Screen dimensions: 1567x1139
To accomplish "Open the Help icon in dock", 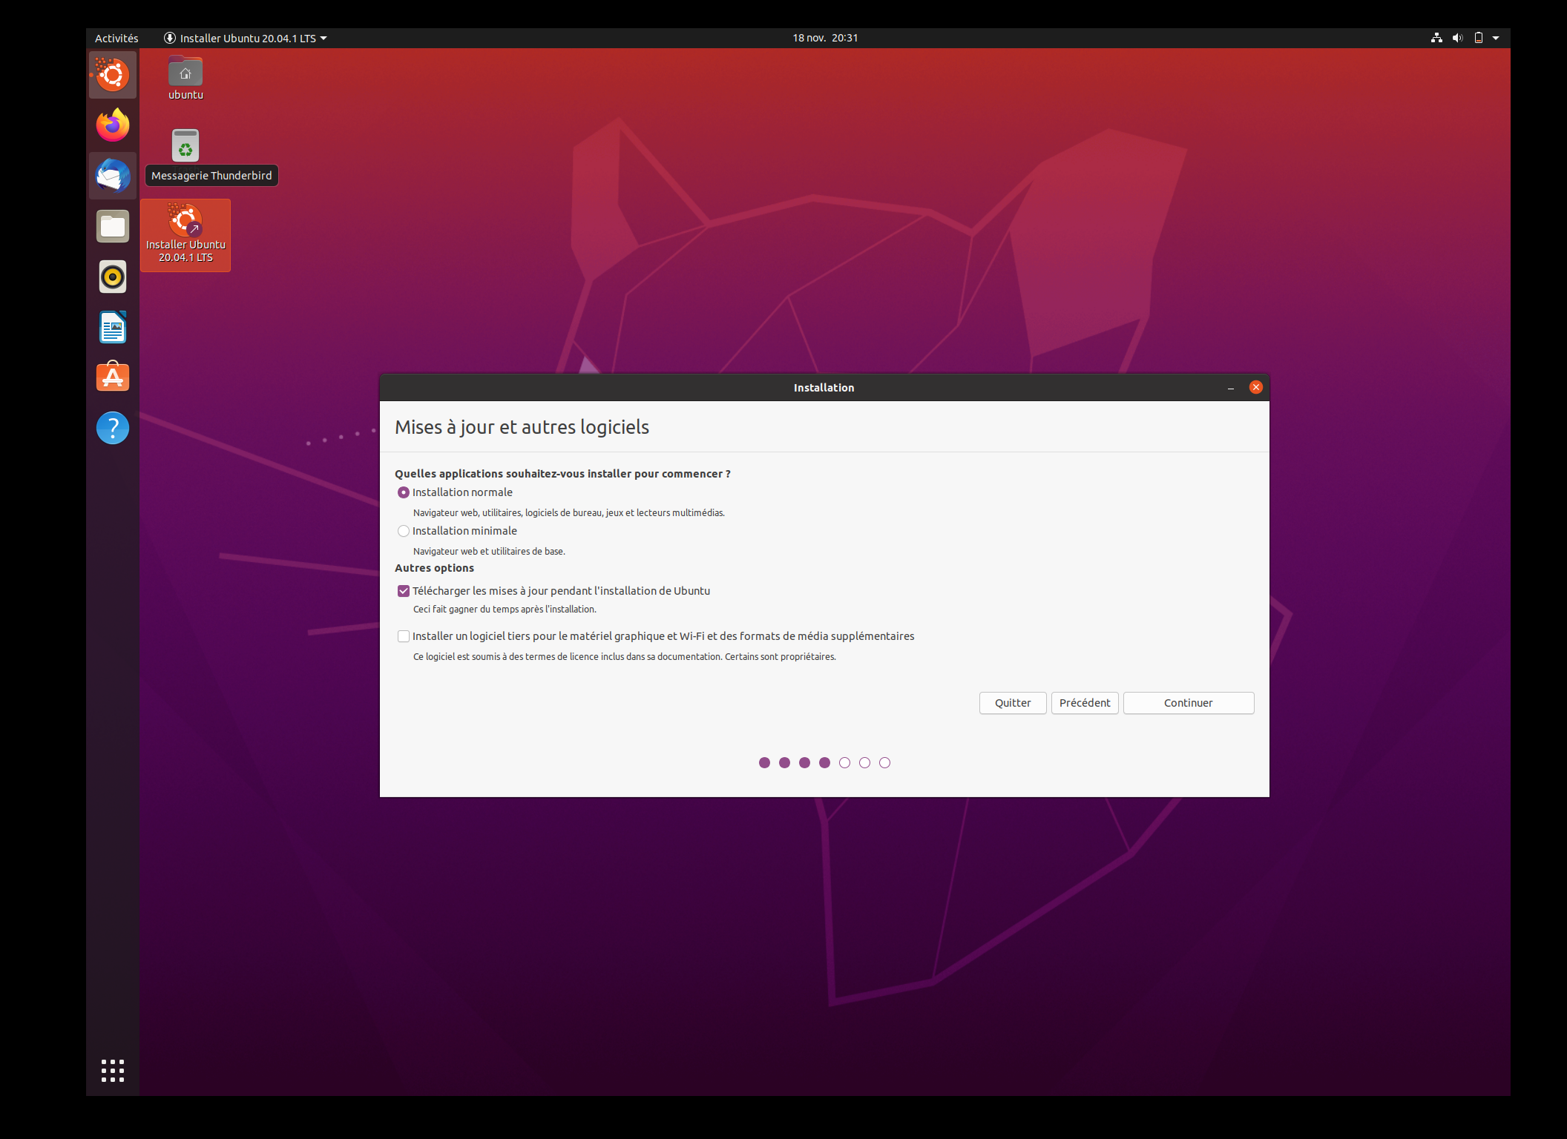I will 113,428.
